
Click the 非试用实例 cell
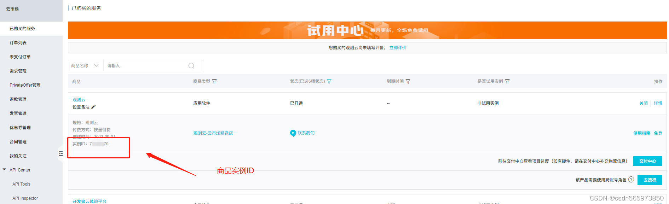[488, 103]
